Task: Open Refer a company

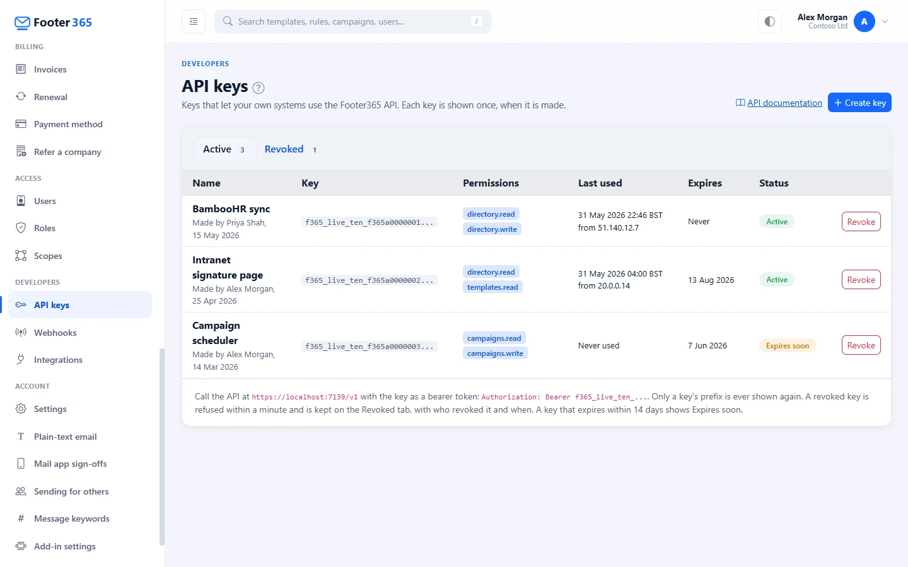Action: point(79,152)
